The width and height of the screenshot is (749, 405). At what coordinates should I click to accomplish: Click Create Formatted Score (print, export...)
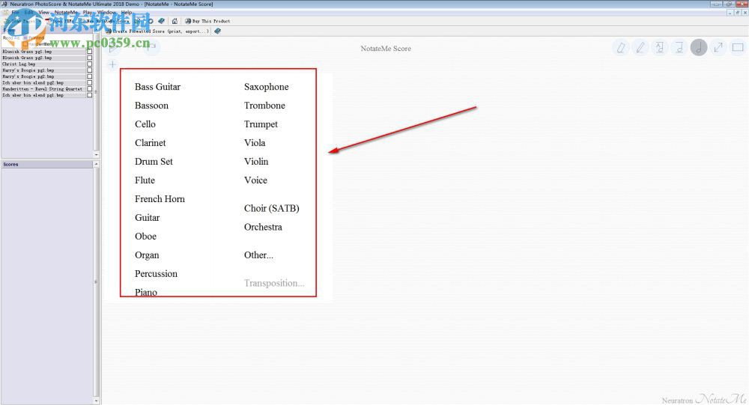(157, 31)
